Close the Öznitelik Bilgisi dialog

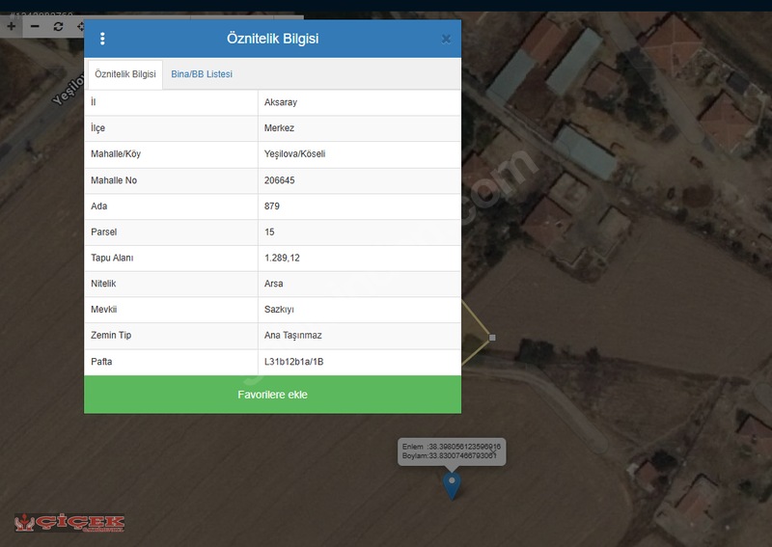pos(446,39)
